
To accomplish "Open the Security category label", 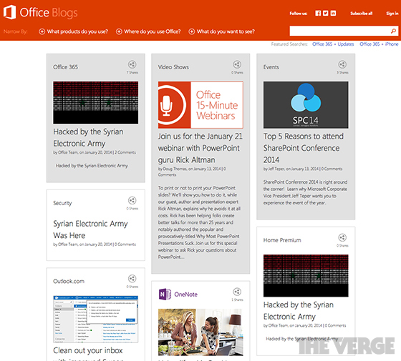I will (62, 203).
